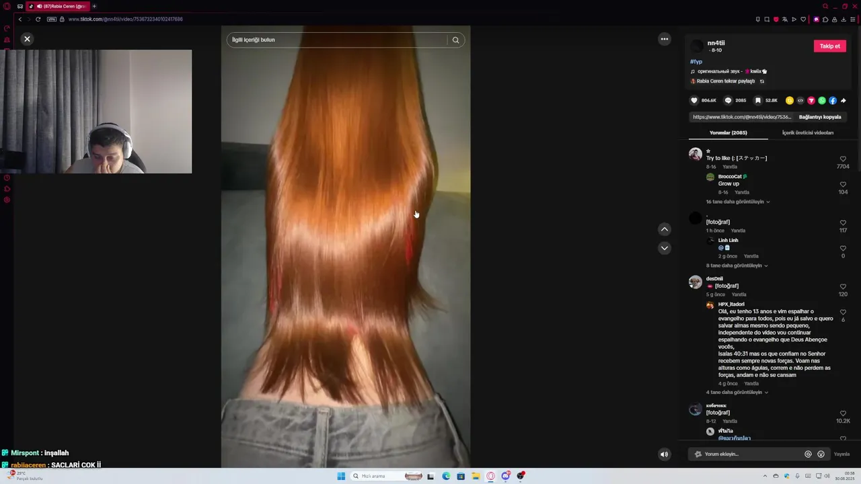
Task: Open the browser workspaces icon beside the tabs
Action: (x=20, y=6)
